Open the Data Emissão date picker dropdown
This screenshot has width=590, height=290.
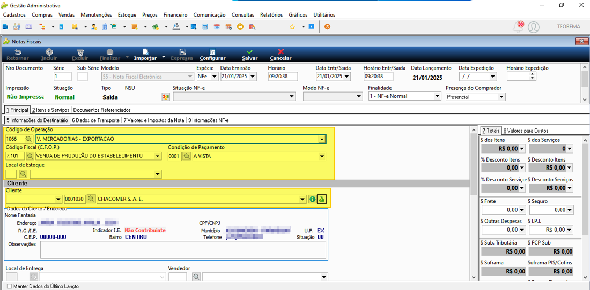tap(253, 77)
